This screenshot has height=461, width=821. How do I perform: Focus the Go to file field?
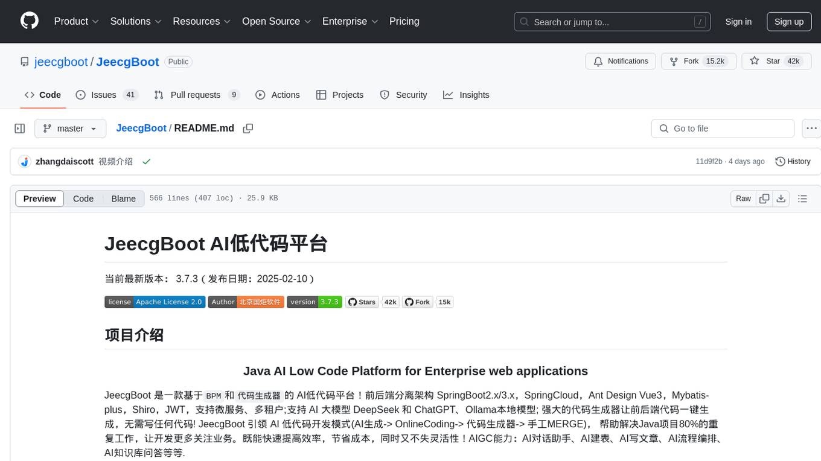[x=723, y=129]
